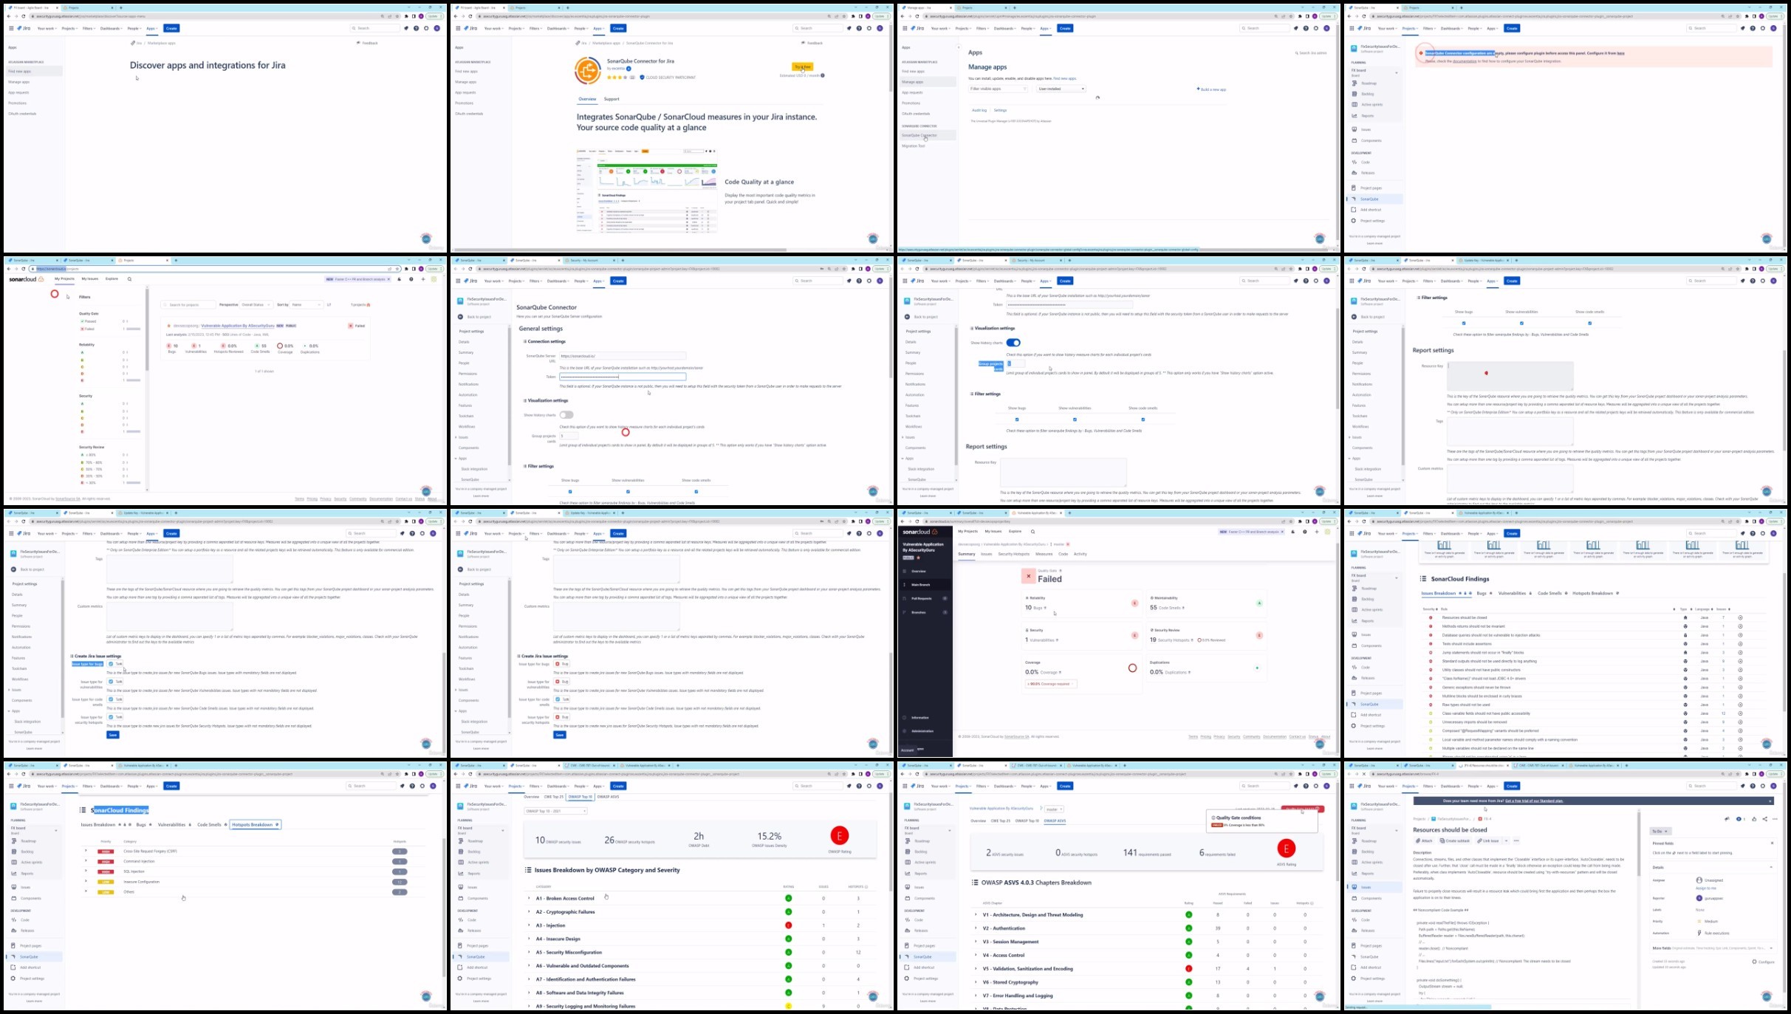The height and width of the screenshot is (1014, 1791).
Task: Uncheck Show vulnerabilities where history charts is enabled
Action: pyautogui.click(x=1075, y=419)
